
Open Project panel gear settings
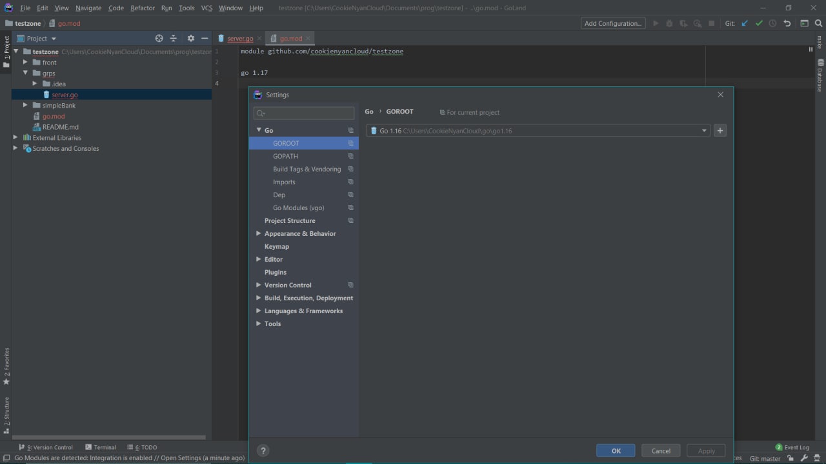coord(190,39)
